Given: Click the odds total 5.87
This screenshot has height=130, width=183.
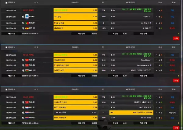Looking at the screenshot, I should (x=125, y=76).
